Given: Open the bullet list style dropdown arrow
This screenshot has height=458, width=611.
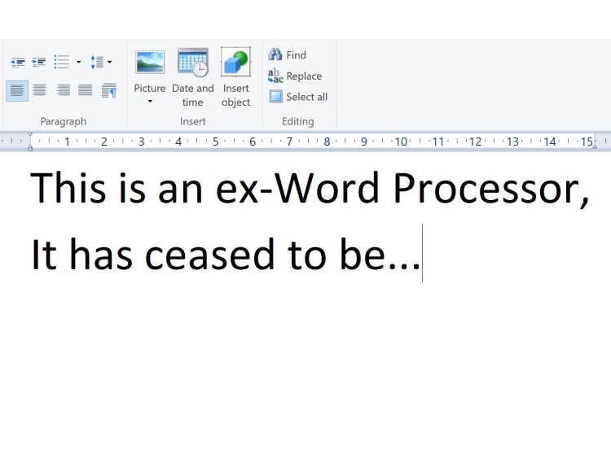Looking at the screenshot, I should (78, 62).
